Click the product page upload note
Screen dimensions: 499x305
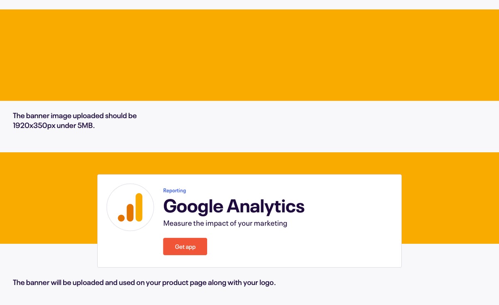tap(144, 282)
